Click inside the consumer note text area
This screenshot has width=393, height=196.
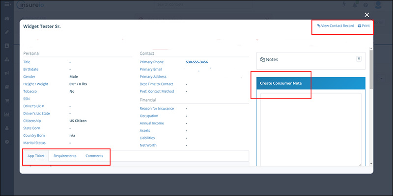tap(311, 129)
